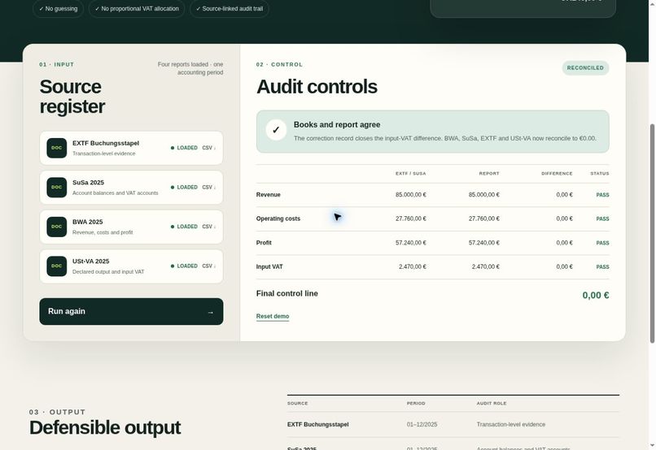Image resolution: width=656 pixels, height=450 pixels.
Task: Click the No proportional VAT allocation chip
Action: 137,9
